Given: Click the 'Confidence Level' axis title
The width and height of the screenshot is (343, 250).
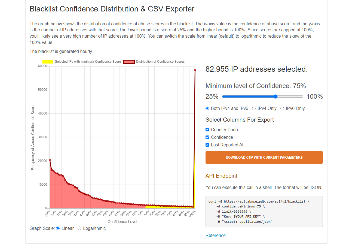Looking at the screenshot, I should (x=122, y=222).
